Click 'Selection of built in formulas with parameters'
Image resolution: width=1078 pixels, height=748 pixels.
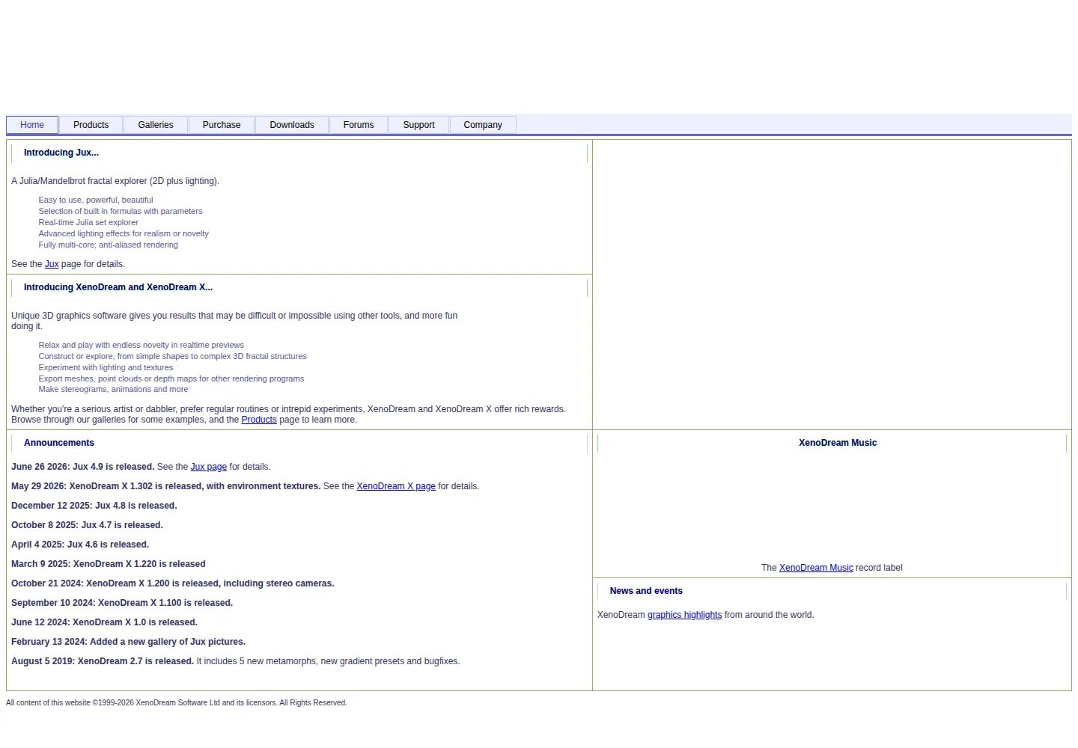[121, 211]
